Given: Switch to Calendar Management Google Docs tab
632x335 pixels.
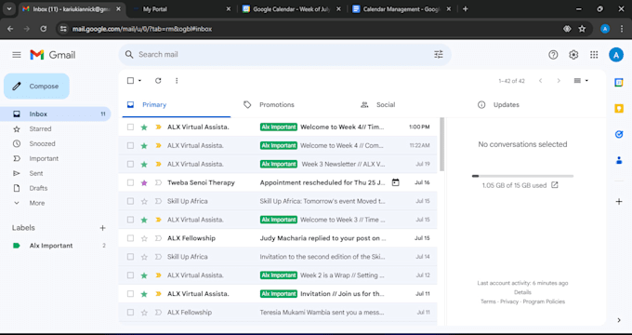Looking at the screenshot, I should 402,9.
